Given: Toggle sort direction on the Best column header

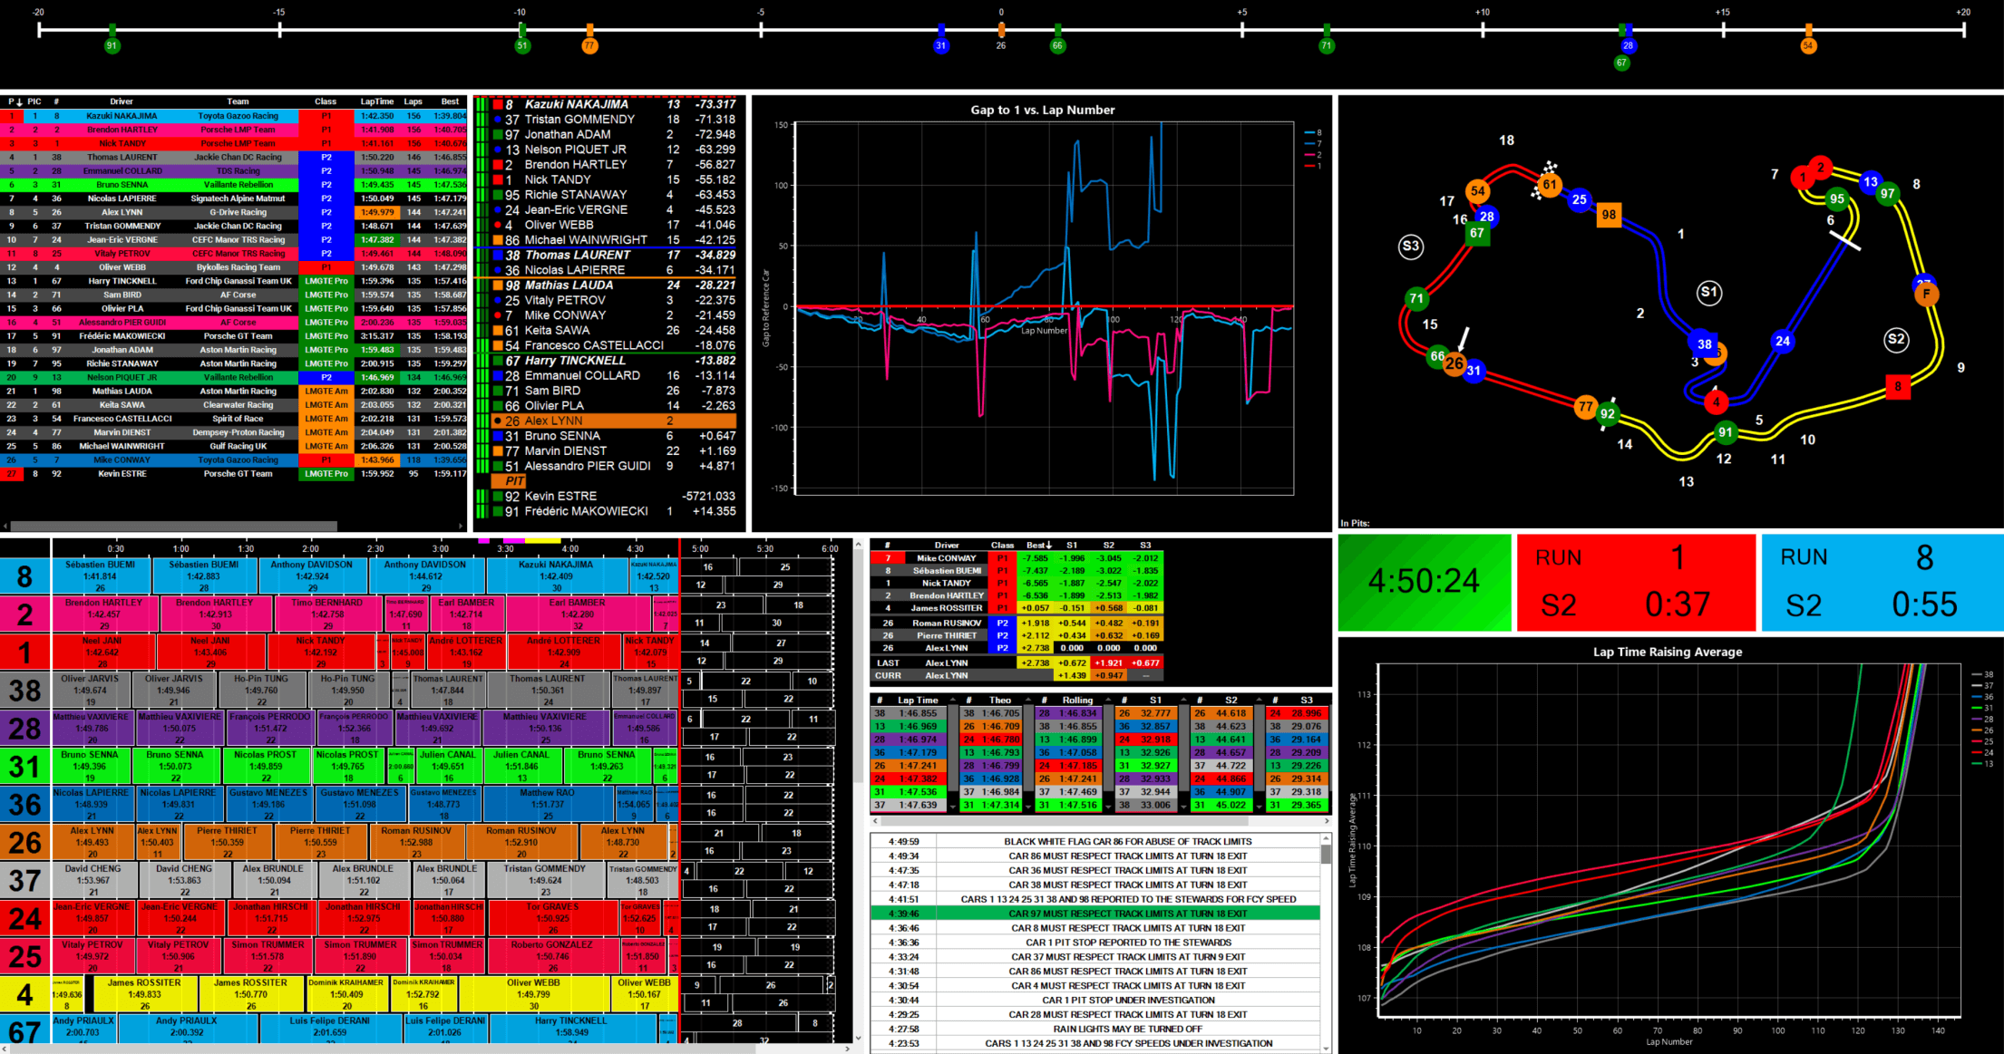Looking at the screenshot, I should (1039, 545).
